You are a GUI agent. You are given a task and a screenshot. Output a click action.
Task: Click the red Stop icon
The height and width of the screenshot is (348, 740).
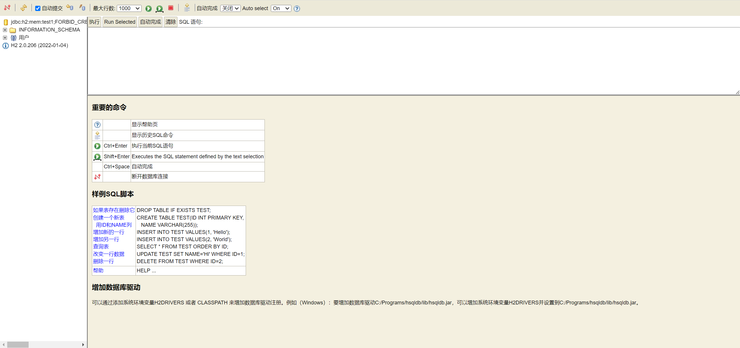pos(171,8)
